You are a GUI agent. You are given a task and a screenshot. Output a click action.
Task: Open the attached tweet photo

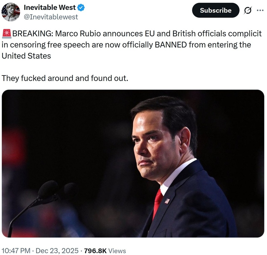[x=133, y=164]
